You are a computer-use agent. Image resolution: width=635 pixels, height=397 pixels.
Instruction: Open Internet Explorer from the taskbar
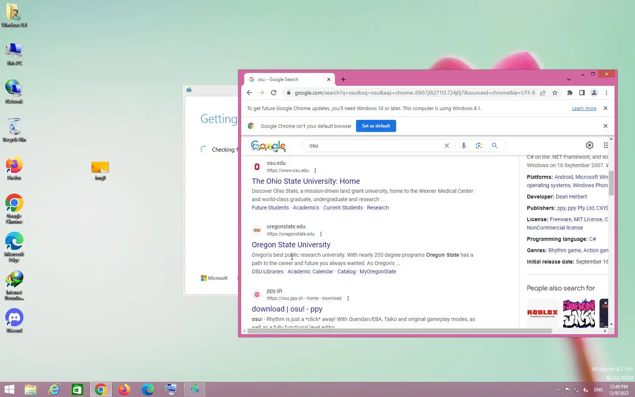(54, 389)
